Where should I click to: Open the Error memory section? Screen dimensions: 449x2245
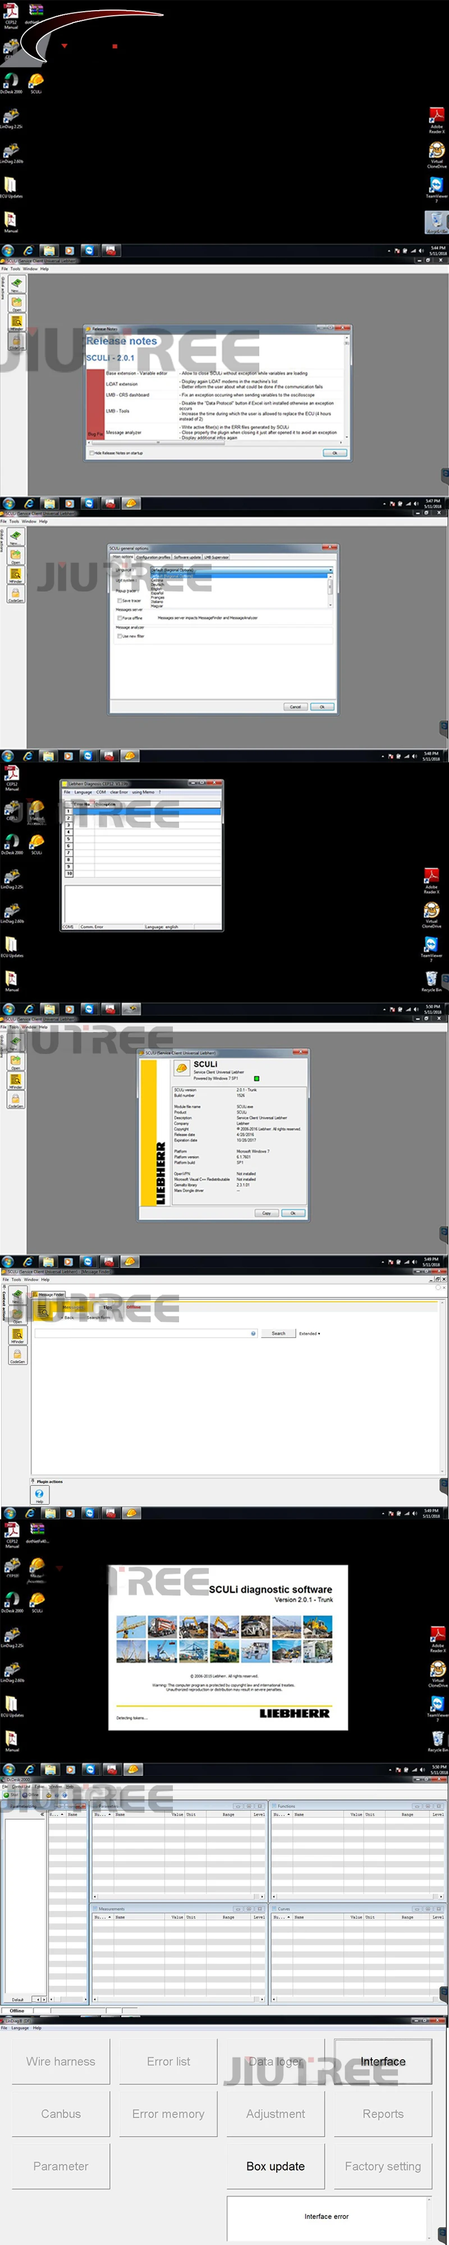(x=168, y=2114)
